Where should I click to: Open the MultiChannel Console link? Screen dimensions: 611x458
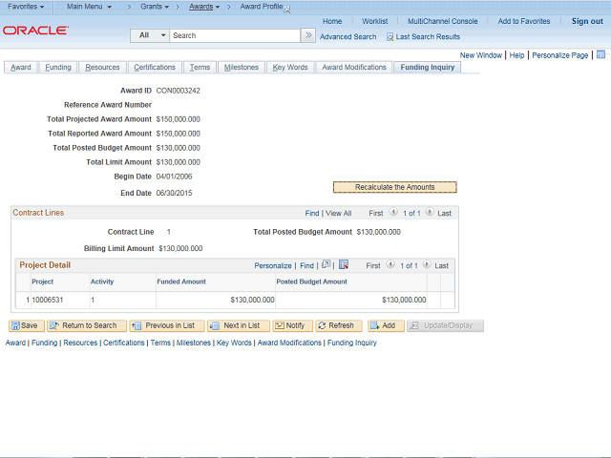[x=443, y=21]
